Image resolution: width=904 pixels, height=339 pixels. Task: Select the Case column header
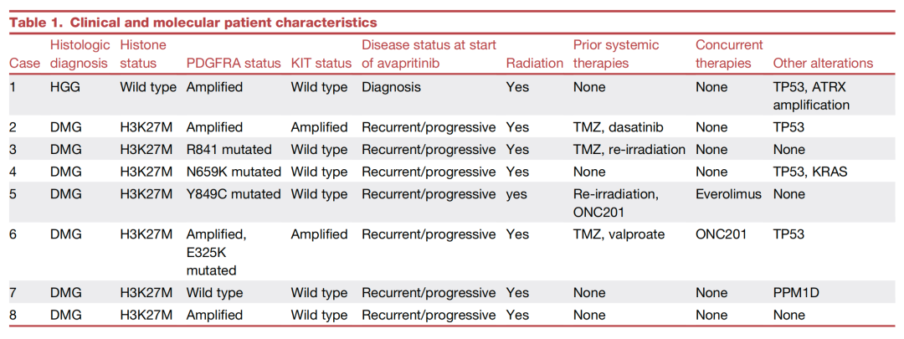pos(24,63)
